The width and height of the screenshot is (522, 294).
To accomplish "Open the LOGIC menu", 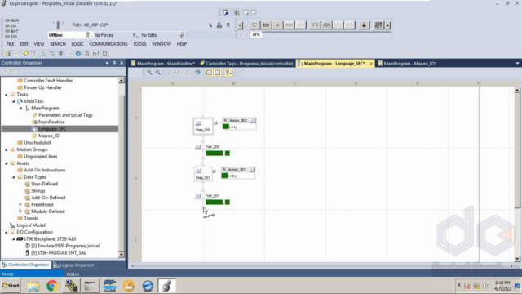I will coord(77,44).
